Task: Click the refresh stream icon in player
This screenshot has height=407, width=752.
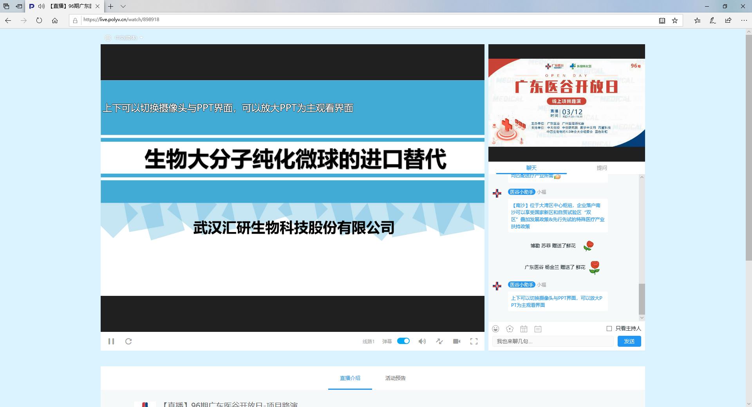Action: click(128, 341)
